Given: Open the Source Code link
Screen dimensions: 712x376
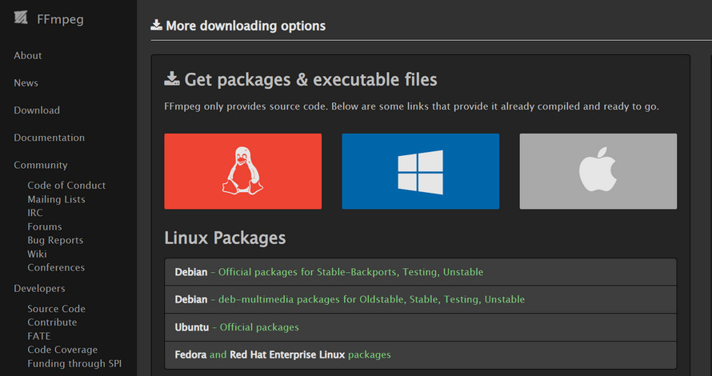Looking at the screenshot, I should tap(56, 309).
